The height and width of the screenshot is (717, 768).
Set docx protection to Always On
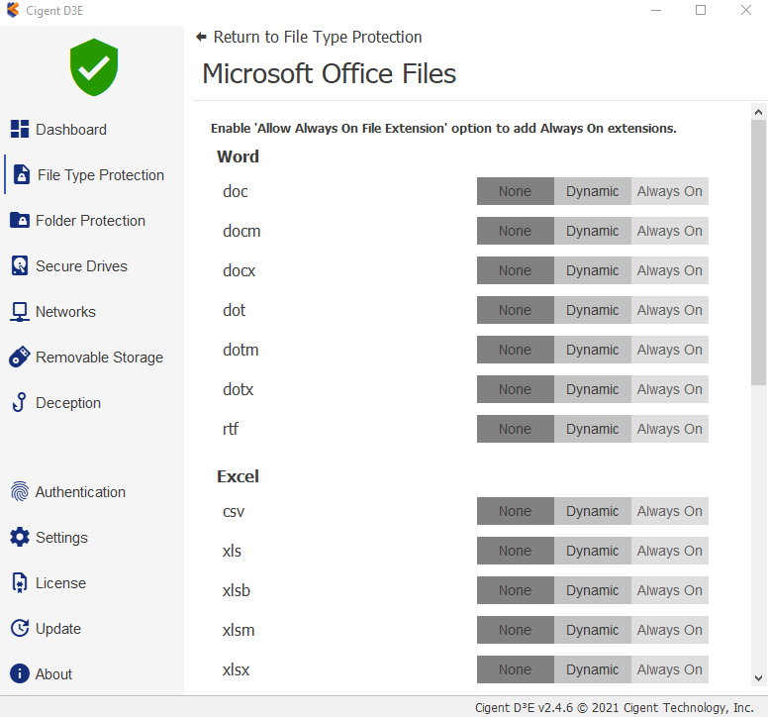(x=670, y=270)
